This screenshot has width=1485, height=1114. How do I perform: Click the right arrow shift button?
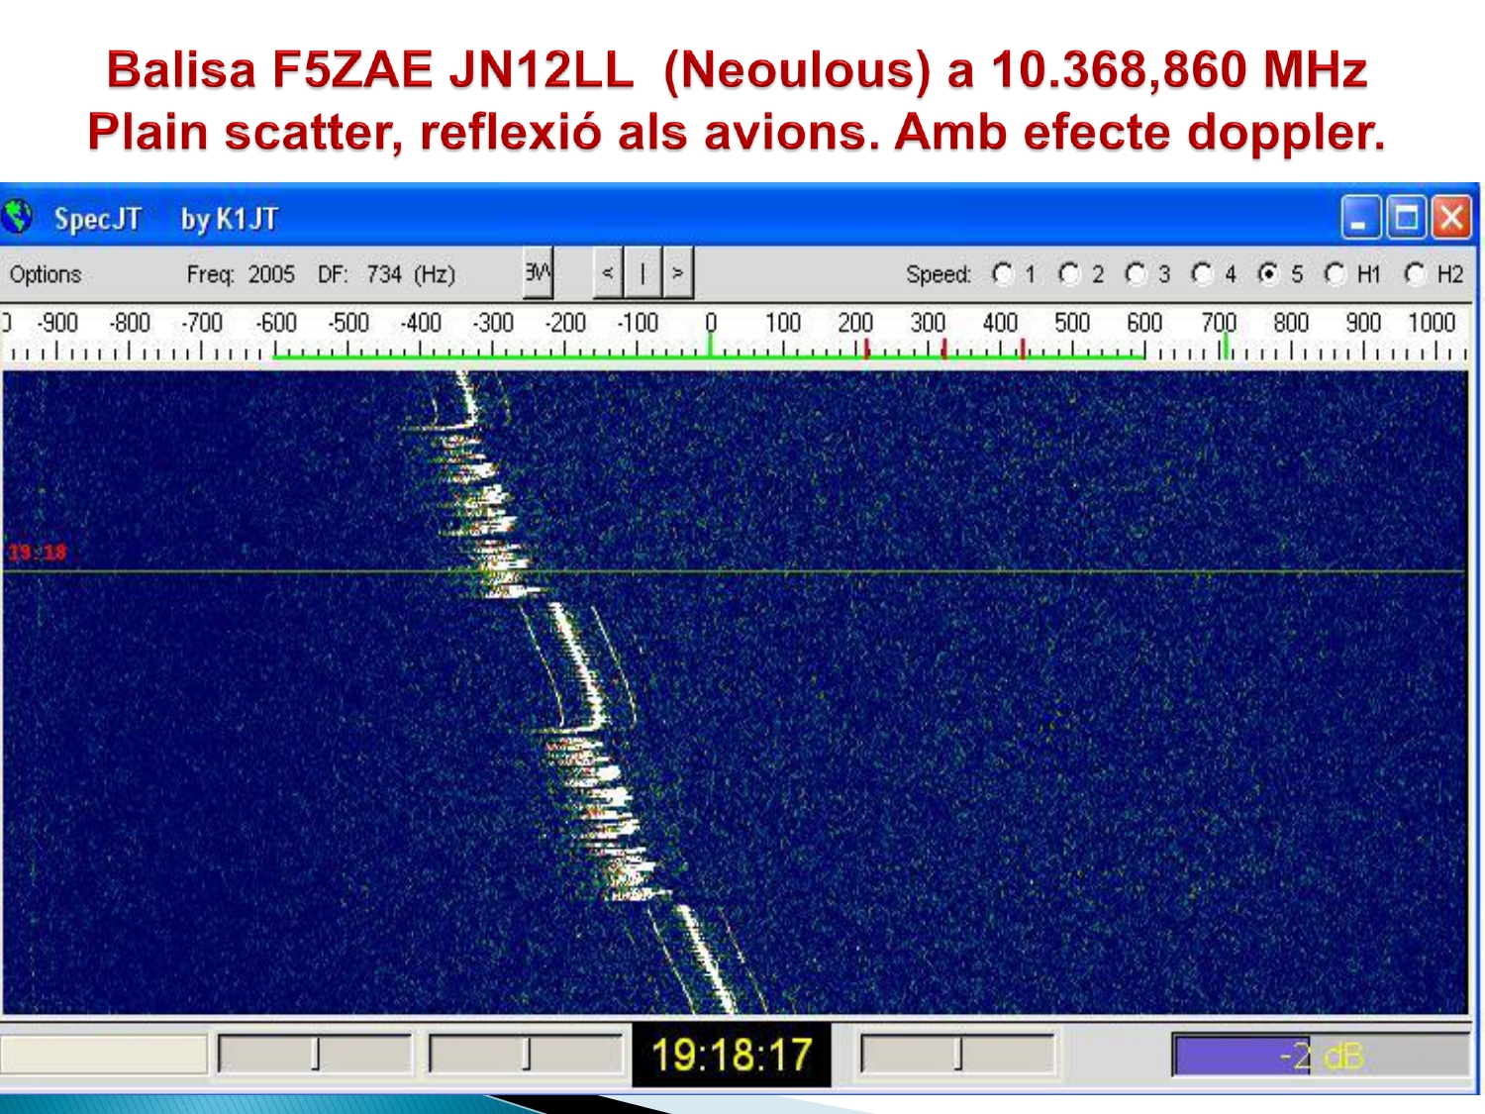click(x=677, y=272)
